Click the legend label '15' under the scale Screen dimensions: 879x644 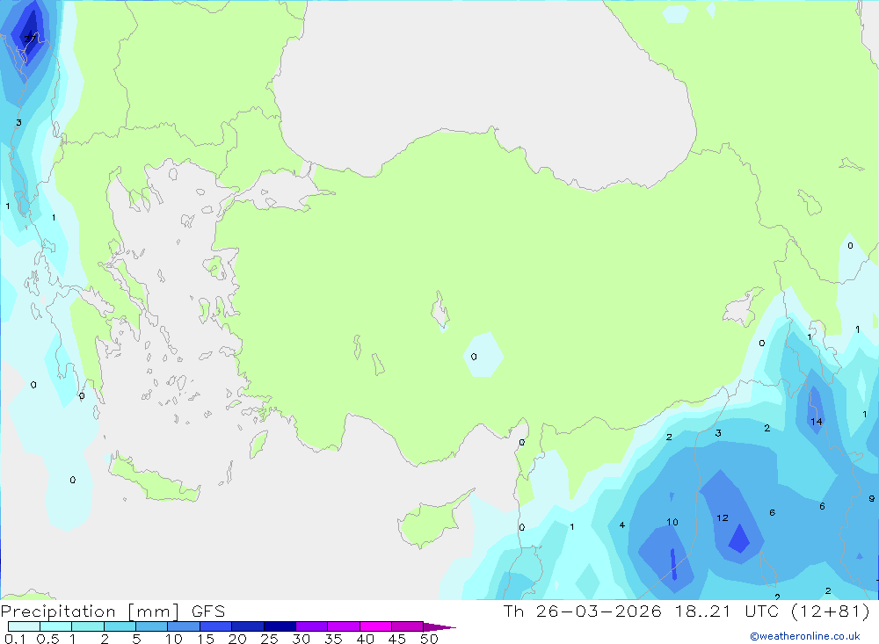(206, 639)
